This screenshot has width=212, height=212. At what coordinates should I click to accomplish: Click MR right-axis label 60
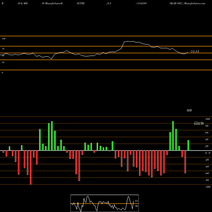point(207,133)
